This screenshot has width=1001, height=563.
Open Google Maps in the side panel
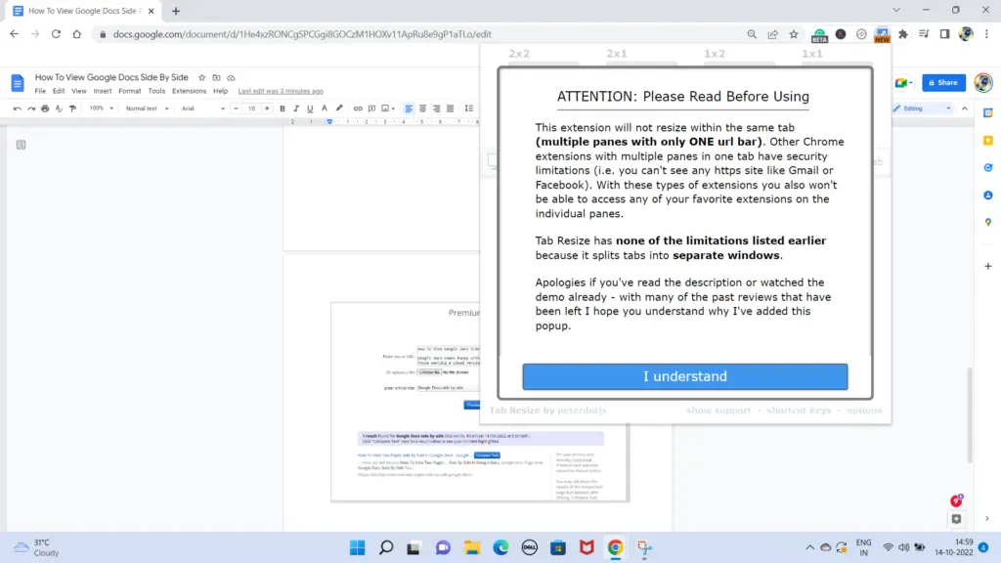pyautogui.click(x=988, y=223)
